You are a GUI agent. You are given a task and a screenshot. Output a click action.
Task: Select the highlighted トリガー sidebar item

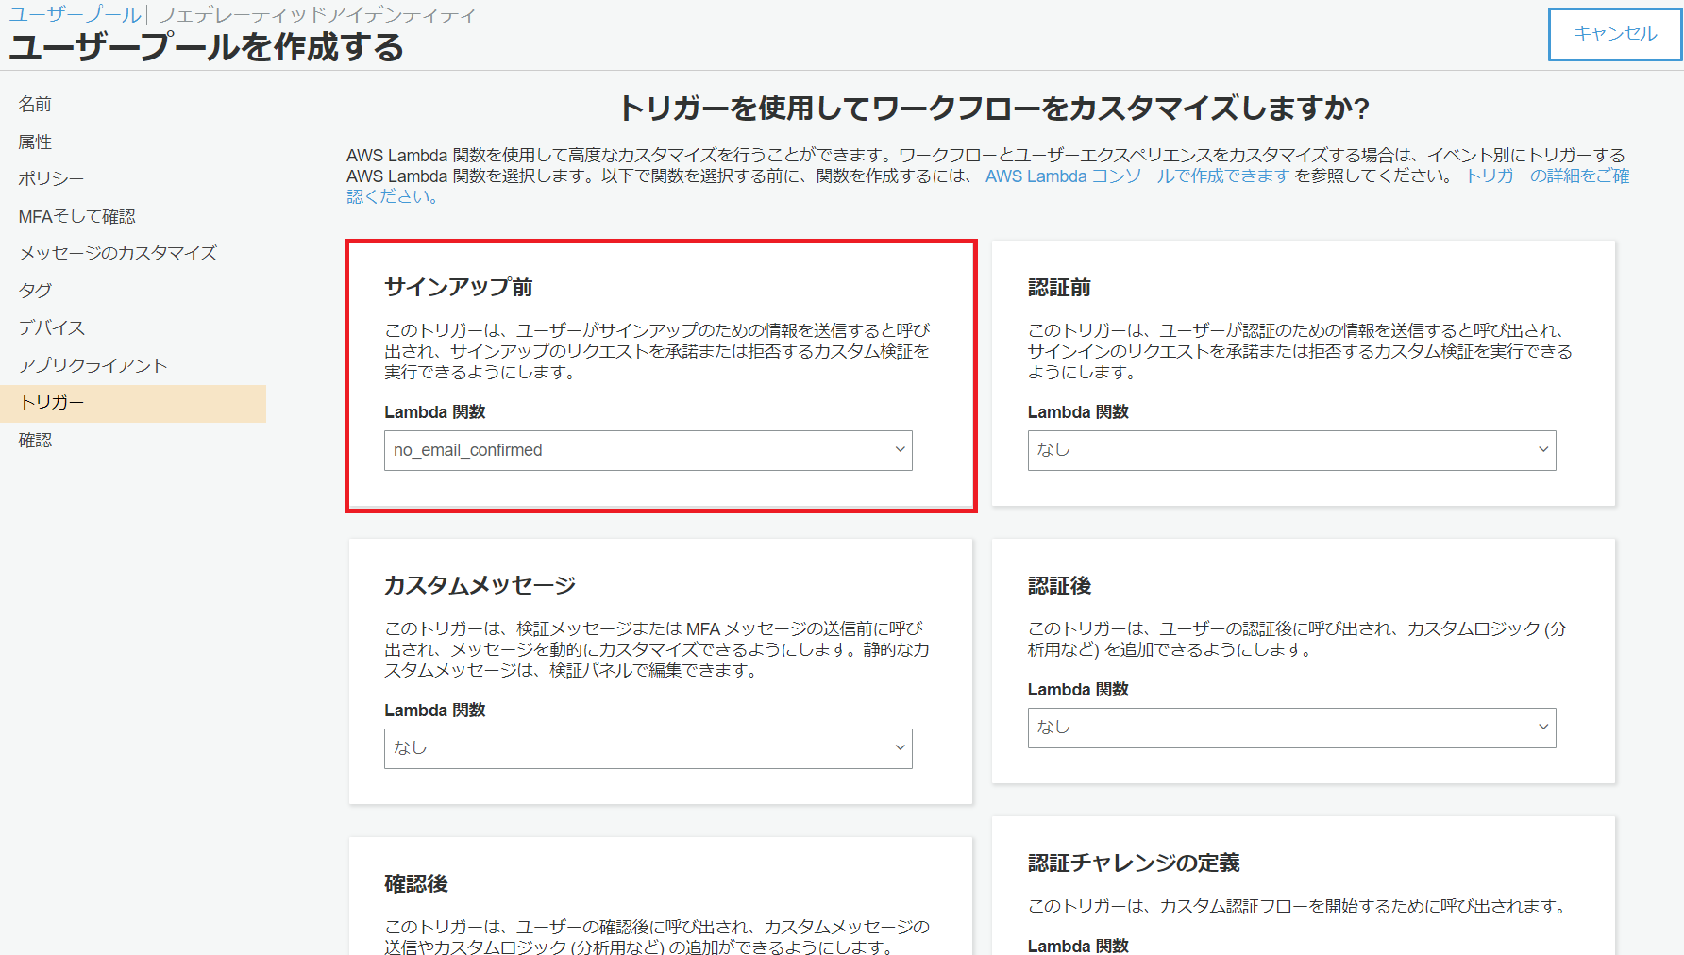coord(53,403)
